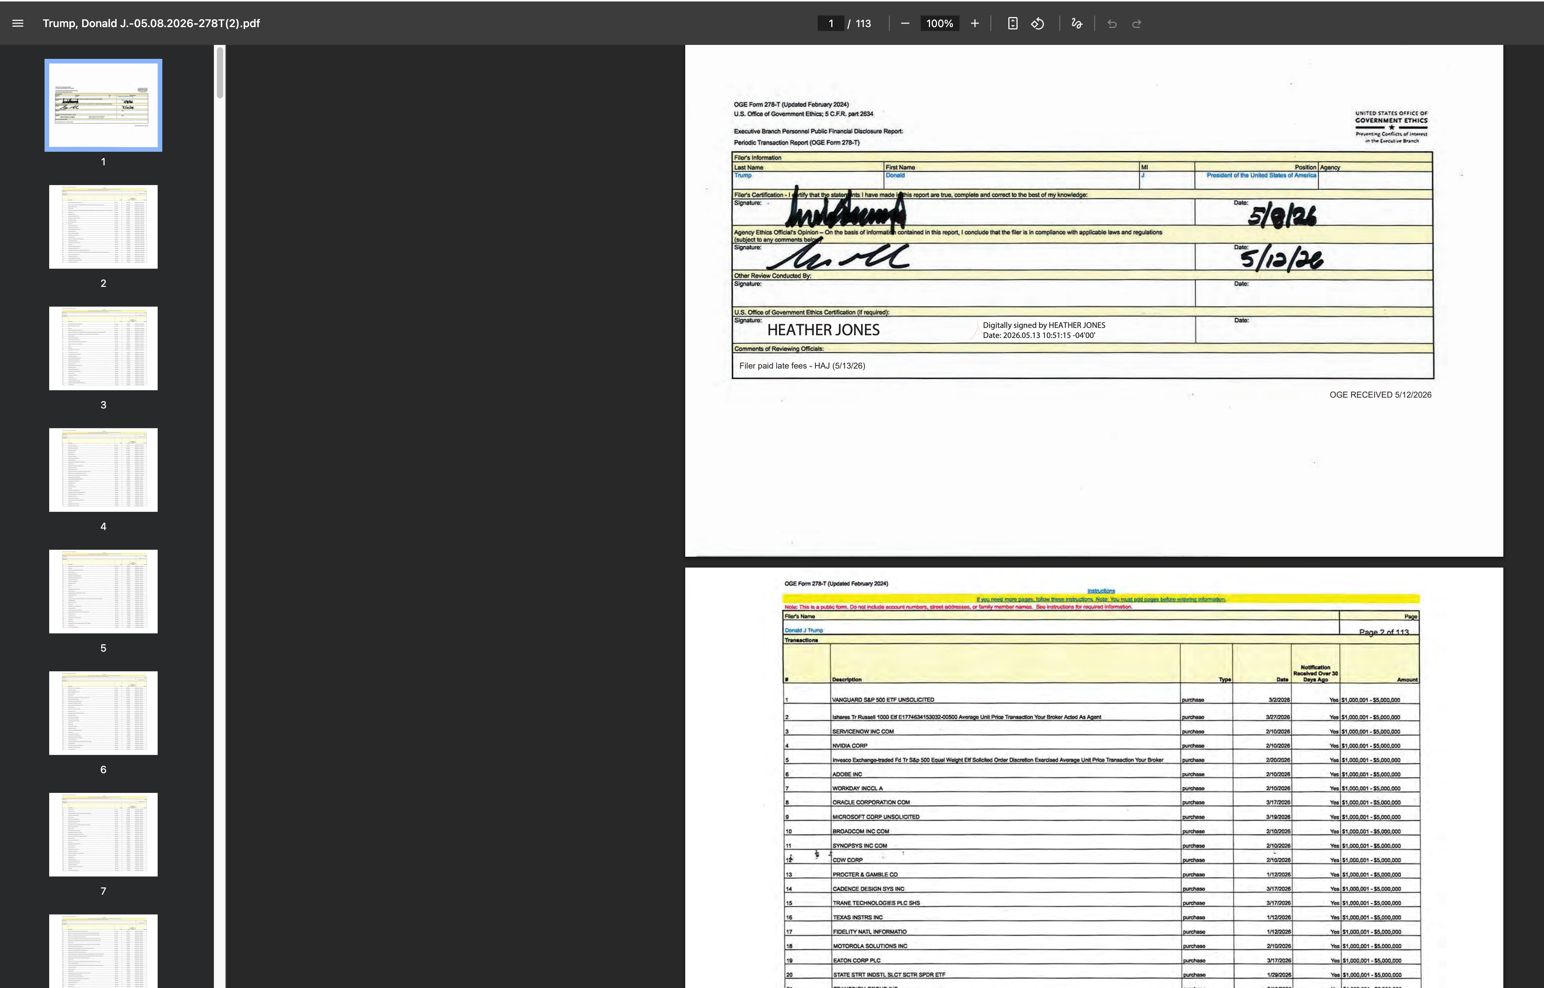Viewport: 1544px width, 988px height.
Task: Edit the current page number field
Action: click(x=830, y=23)
